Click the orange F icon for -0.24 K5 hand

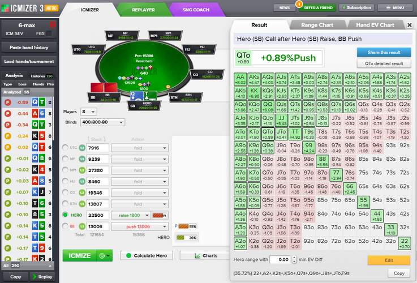(x=8, y=136)
